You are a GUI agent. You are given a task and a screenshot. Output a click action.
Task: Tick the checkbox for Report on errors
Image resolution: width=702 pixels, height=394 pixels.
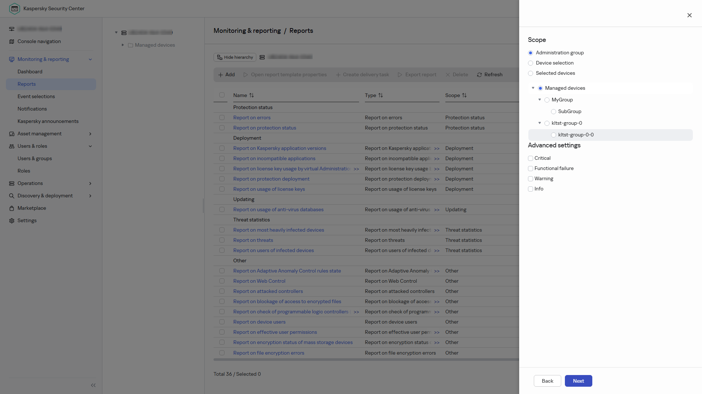coord(222,118)
